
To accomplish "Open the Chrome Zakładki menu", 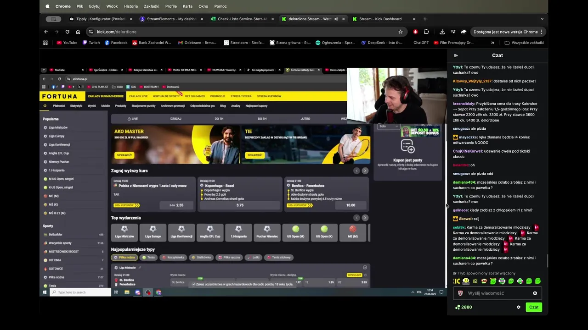I will click(151, 6).
